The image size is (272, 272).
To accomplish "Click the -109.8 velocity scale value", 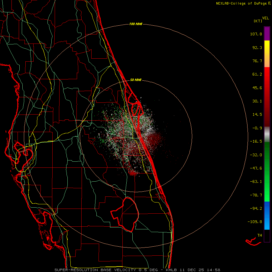I will pyautogui.click(x=255, y=222).
